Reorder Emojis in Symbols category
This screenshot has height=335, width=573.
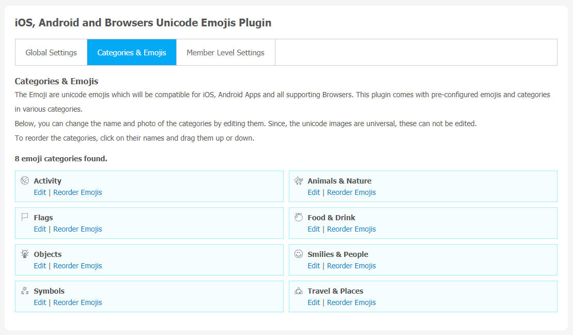[x=78, y=302]
